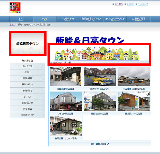Click the 株式会社 吉澤建設工業 company name
Image resolution: width=160 pixels, height=154 pixels.
pyautogui.click(x=133, y=89)
